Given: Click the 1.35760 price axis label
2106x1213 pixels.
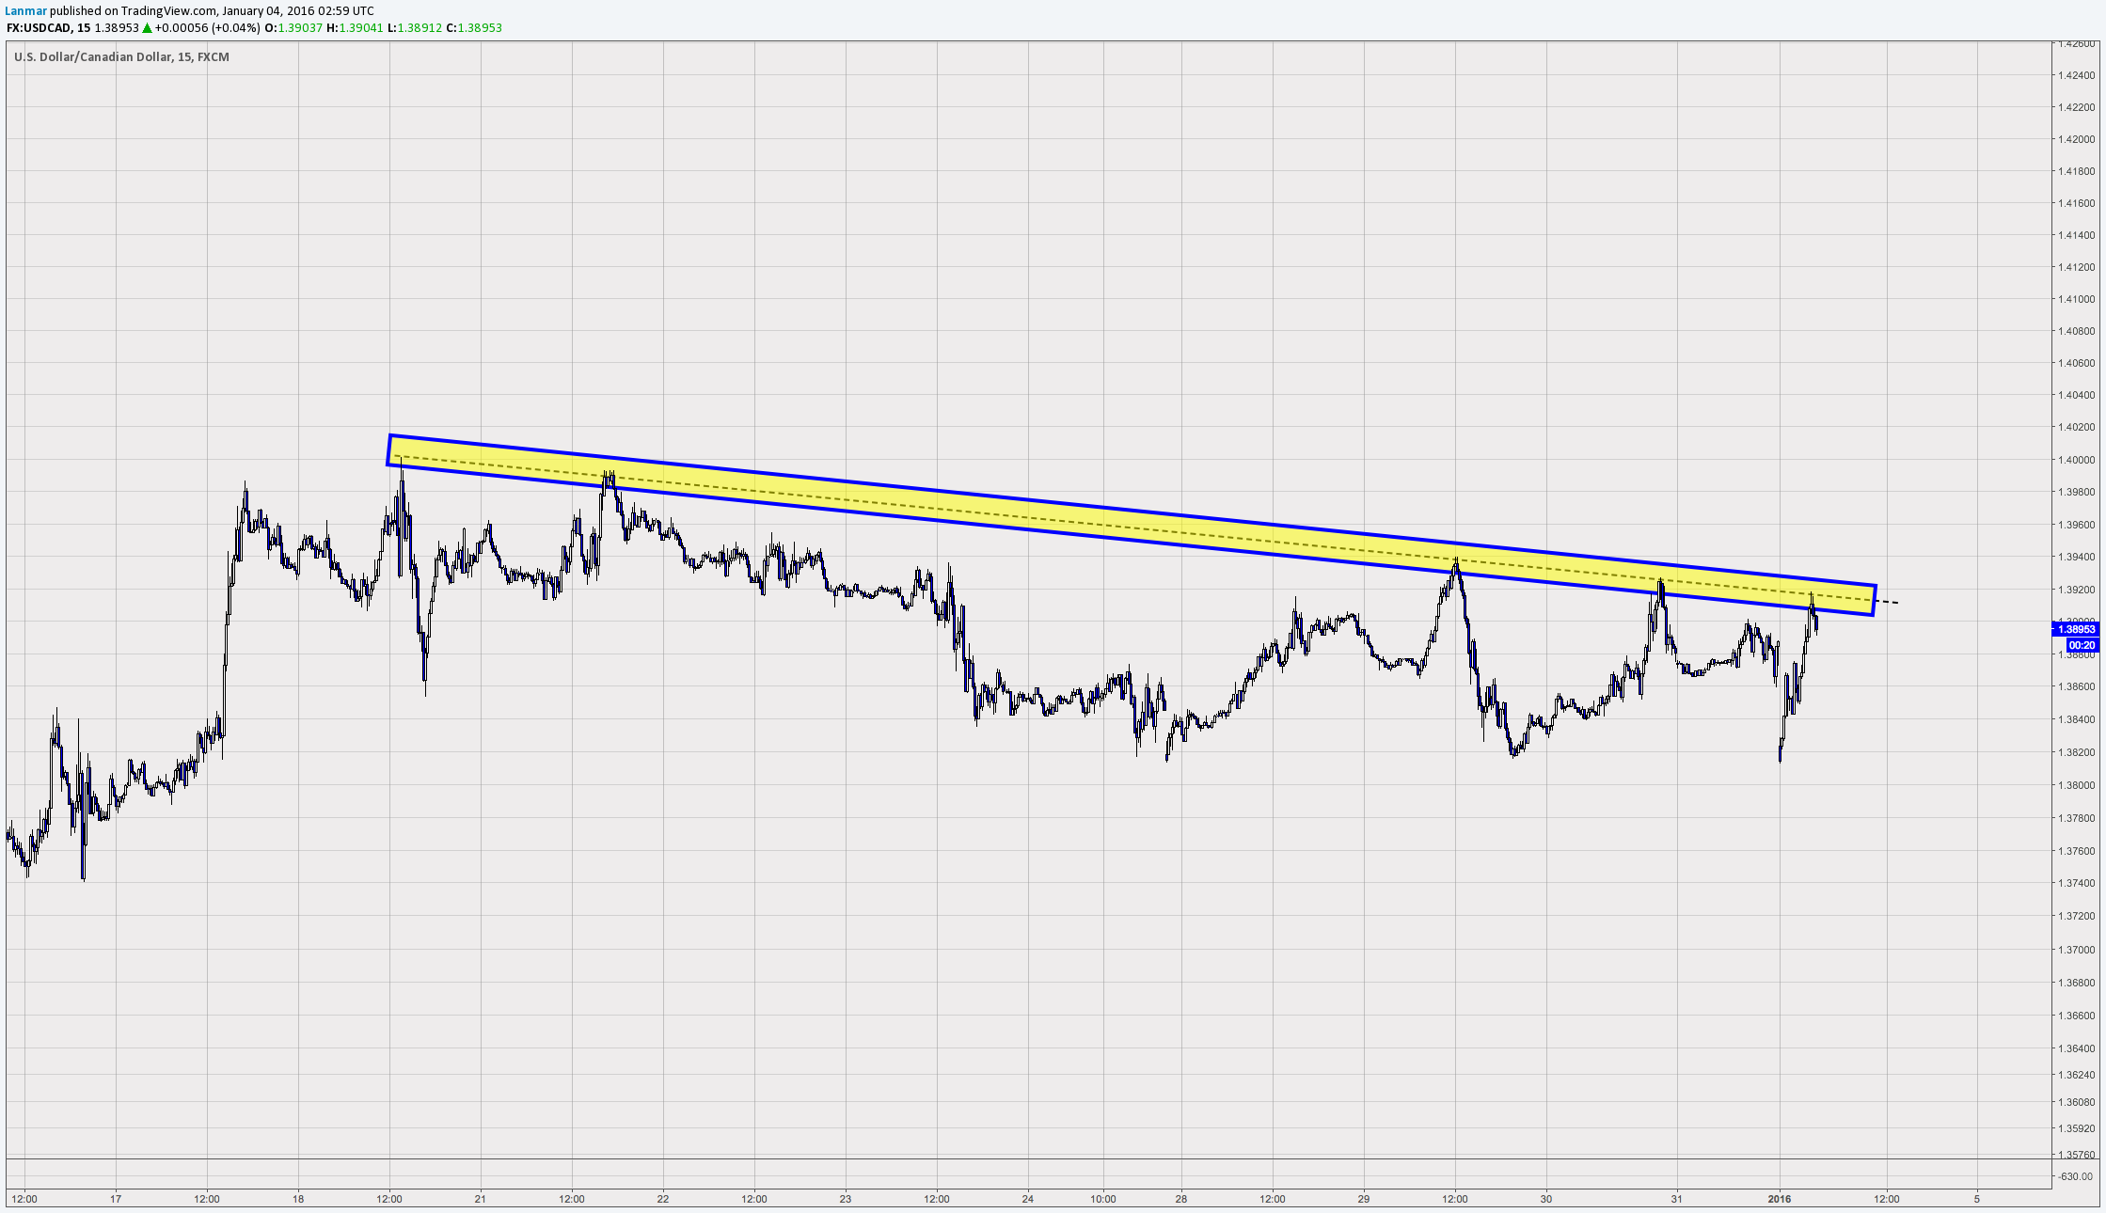Looking at the screenshot, I should point(2076,1154).
